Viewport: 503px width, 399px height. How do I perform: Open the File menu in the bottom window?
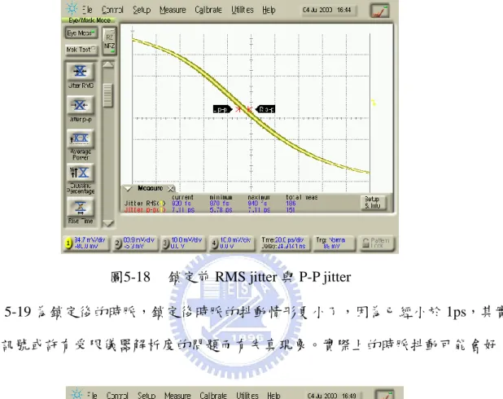click(x=92, y=395)
